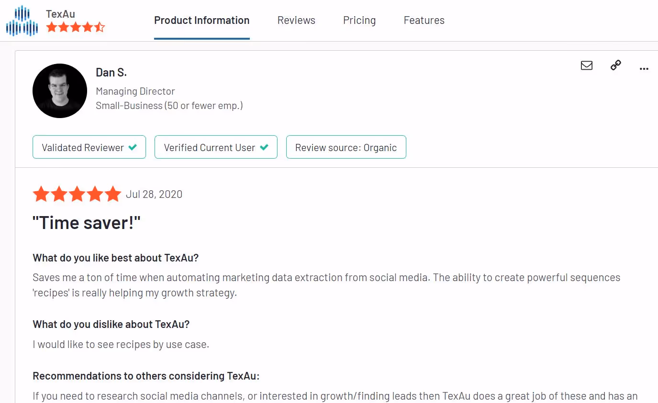The height and width of the screenshot is (403, 658).
Task: Open the ellipsis more options icon
Action: pos(644,69)
